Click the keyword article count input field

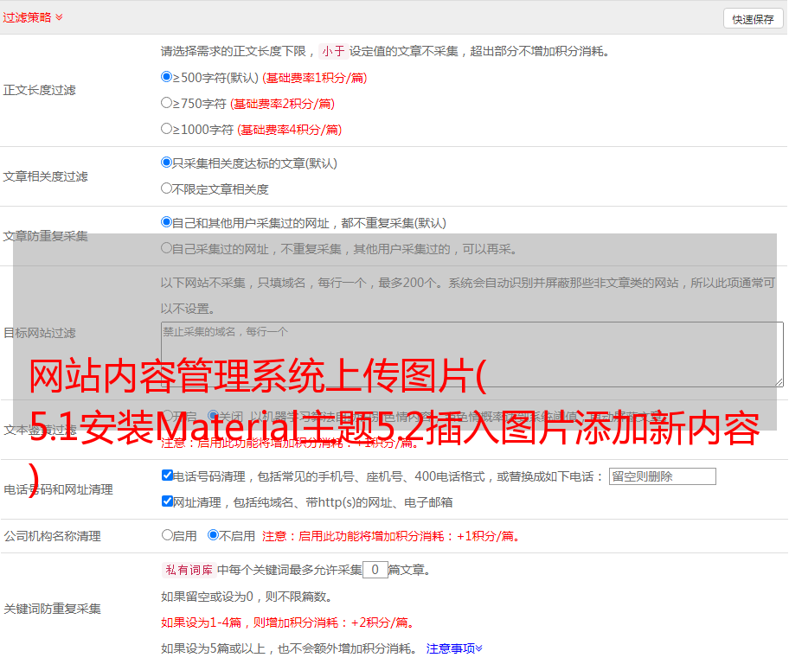(x=375, y=570)
